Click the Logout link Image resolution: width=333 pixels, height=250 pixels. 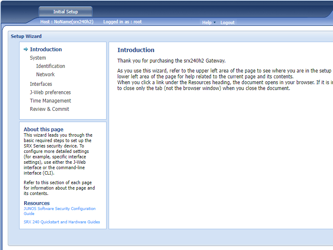tap(227, 22)
